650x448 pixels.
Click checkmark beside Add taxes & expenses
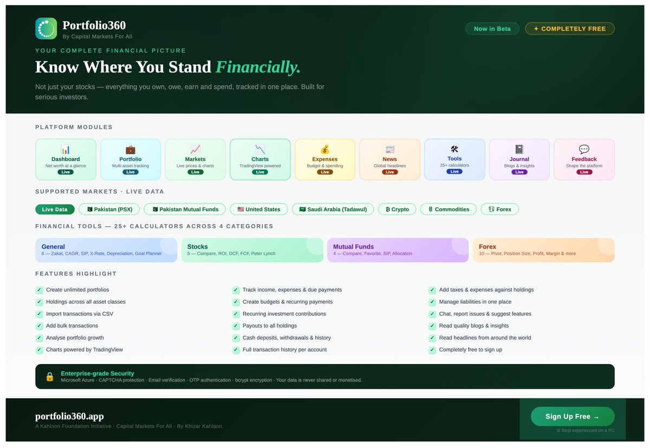click(432, 290)
